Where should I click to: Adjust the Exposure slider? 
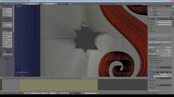(160, 74)
